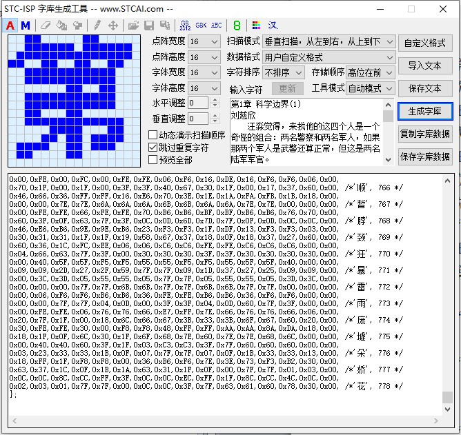Screen dimensions: 461x435
Task: Click the 导入文本 button
Action: point(425,65)
